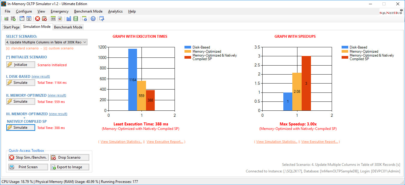The image size is (405, 185).
Task: Open Disk-Based view result link
Action: 41,76
